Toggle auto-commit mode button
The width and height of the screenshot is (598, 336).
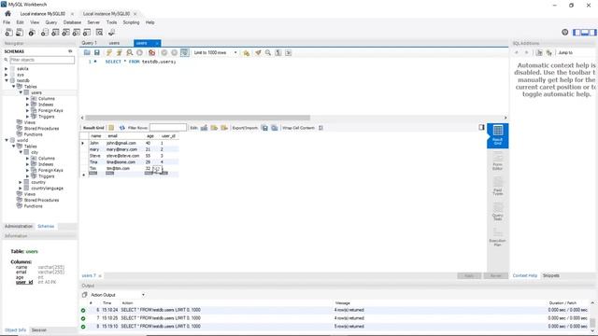point(185,52)
